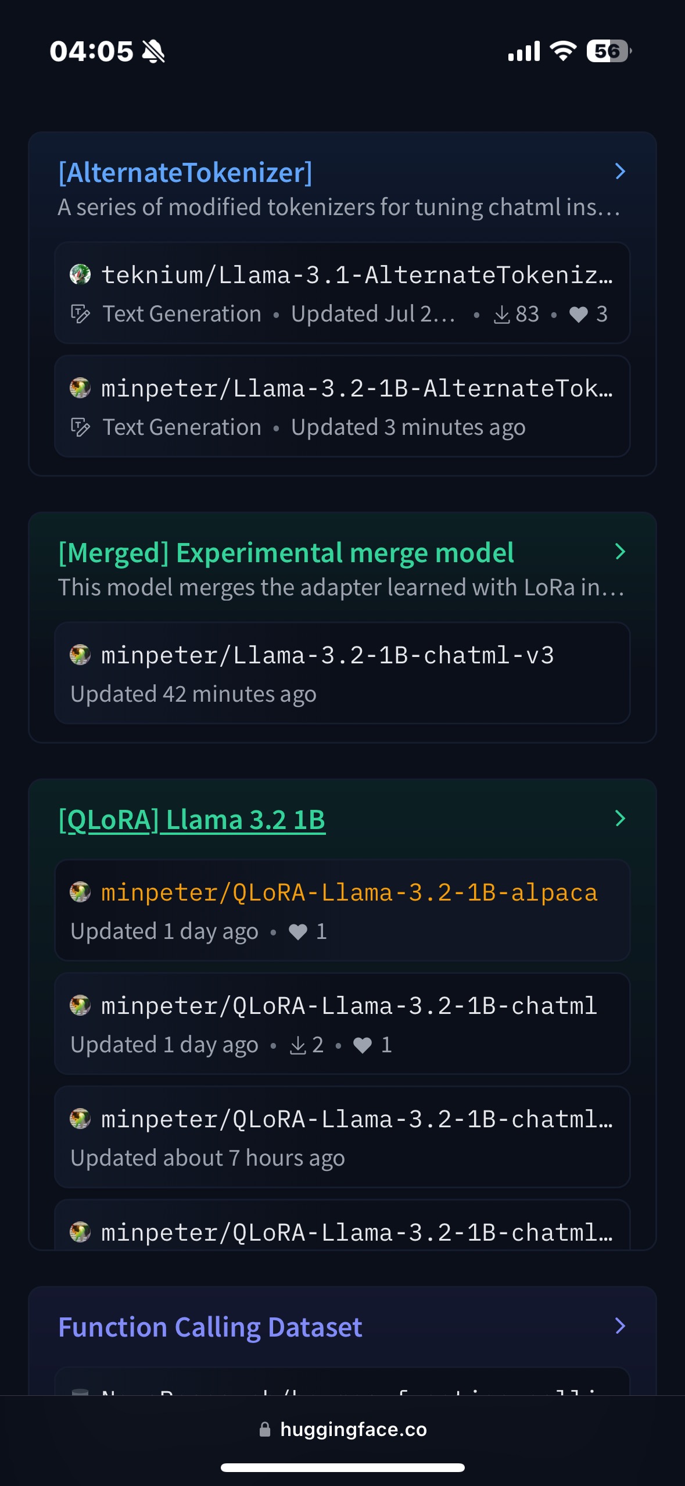Click minpeter avatar on Llama-3.2-1B-chatml-v3 card
685x1486 pixels.
tap(80, 655)
